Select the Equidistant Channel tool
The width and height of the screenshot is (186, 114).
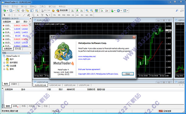pyautogui.click(x=29, y=15)
